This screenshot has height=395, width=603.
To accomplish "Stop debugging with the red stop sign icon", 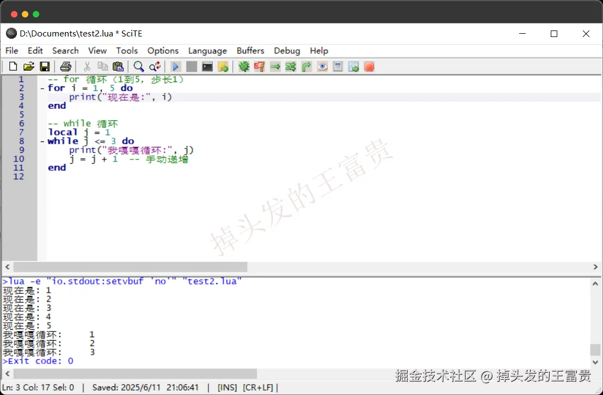I will click(x=369, y=66).
